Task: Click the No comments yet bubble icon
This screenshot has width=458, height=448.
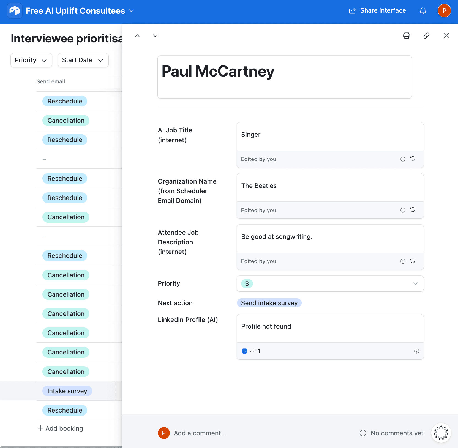Action: [363, 433]
